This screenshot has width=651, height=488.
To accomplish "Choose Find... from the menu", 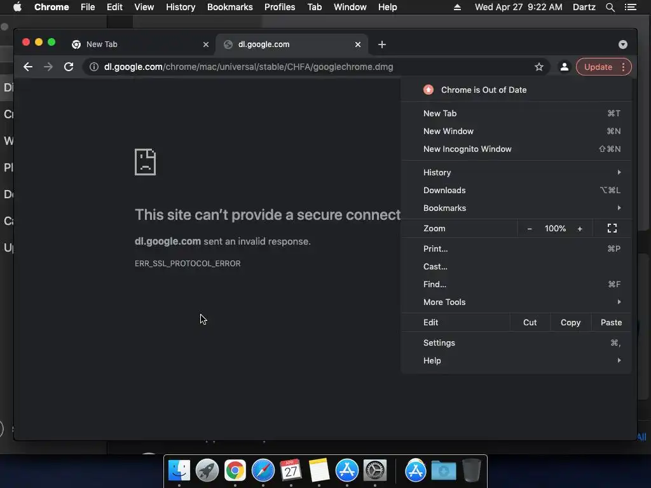I will tap(516, 284).
